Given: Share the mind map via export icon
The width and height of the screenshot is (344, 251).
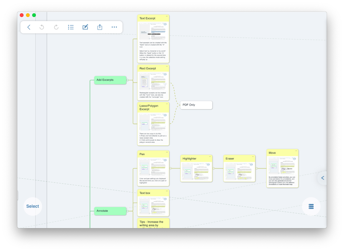Looking at the screenshot, I should (x=100, y=27).
